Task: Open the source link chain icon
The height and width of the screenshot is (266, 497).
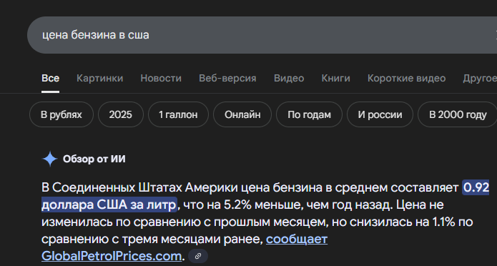Action: point(198,256)
